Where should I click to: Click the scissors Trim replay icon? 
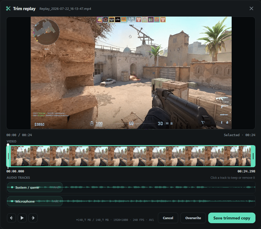[8, 8]
